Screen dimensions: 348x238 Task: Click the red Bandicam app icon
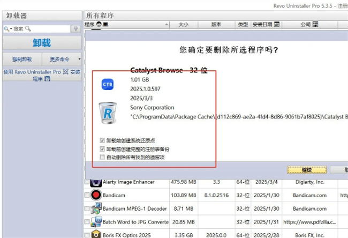pos(96,195)
